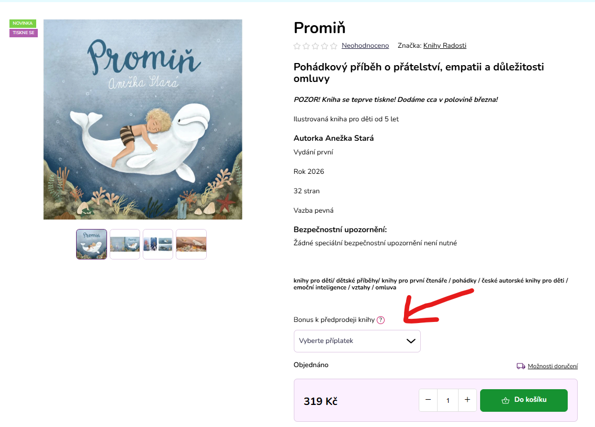Screen dimensions: 595x427
Task: Click the fifth rating star
Action: pos(334,46)
